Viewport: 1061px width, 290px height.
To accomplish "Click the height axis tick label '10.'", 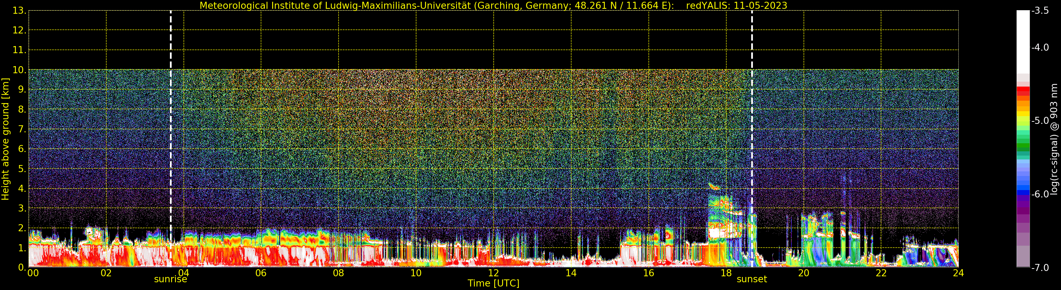I will 19,70.
